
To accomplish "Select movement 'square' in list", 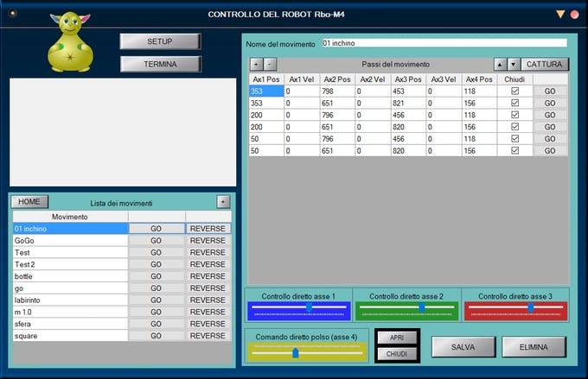I will [x=71, y=336].
